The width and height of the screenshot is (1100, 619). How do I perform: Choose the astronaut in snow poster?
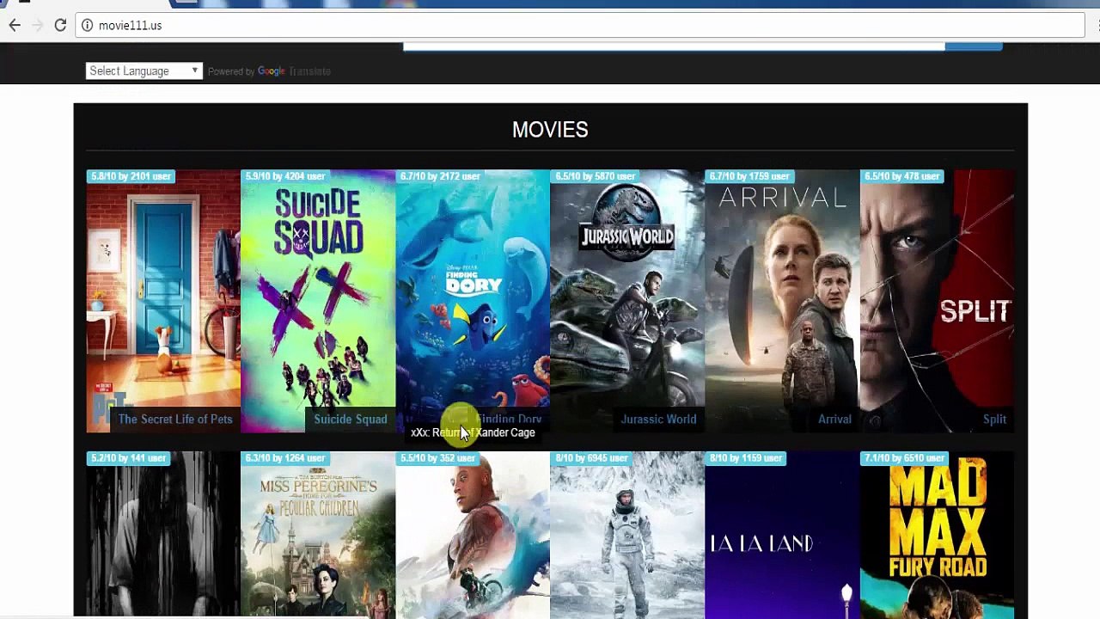click(627, 535)
